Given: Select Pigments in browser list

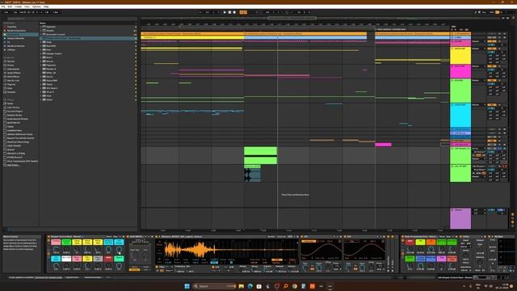Looking at the screenshot, I should pyautogui.click(x=51, y=65).
